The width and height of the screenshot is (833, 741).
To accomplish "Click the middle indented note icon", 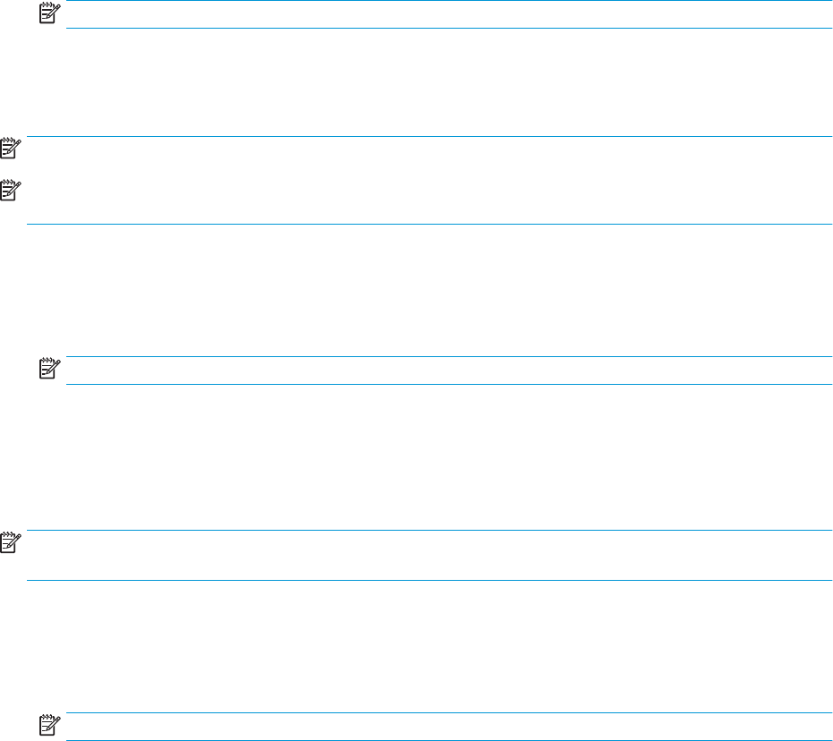I will point(50,369).
